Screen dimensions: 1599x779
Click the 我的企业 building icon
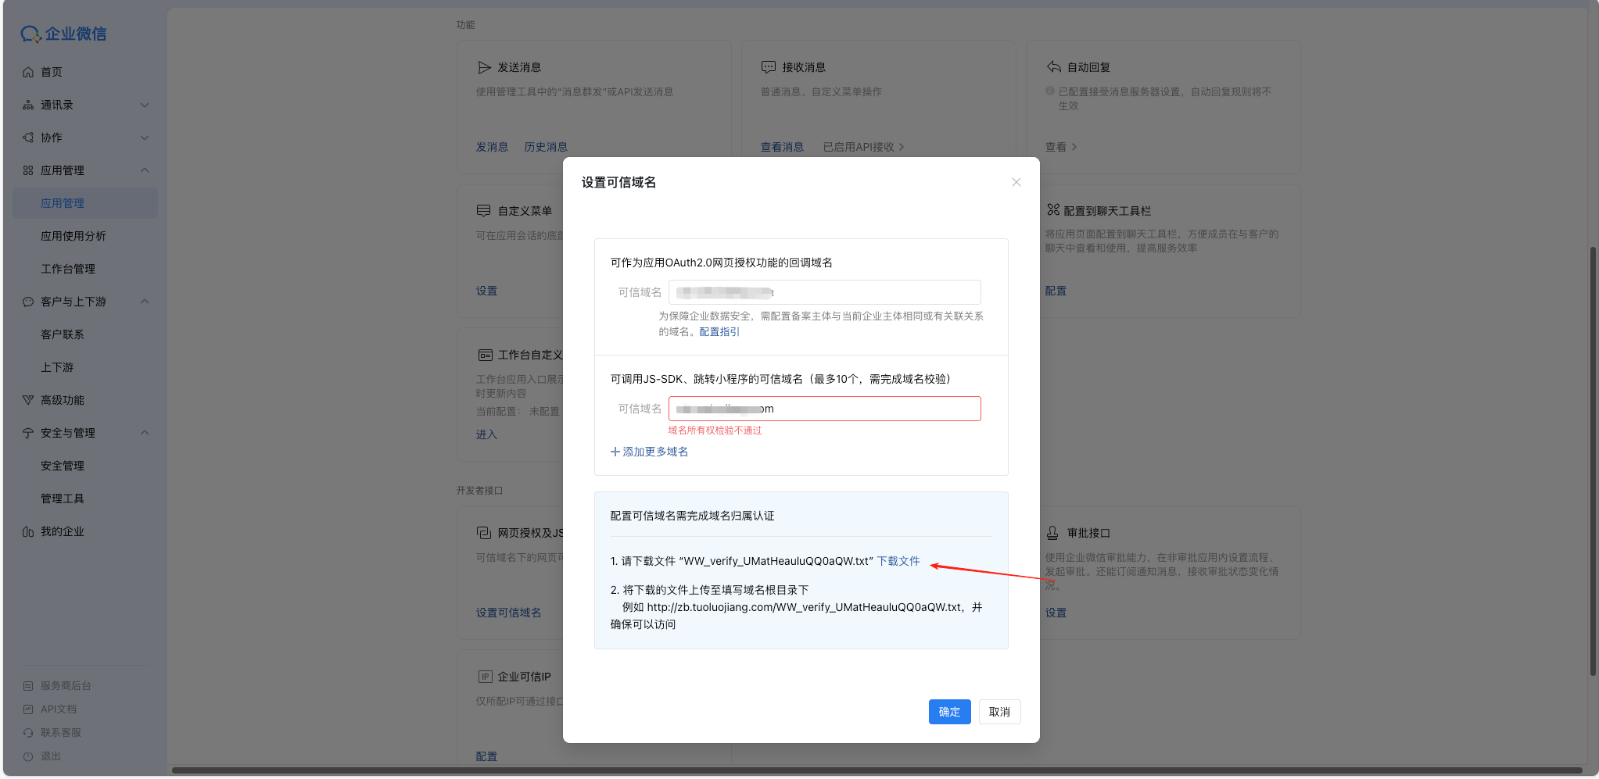(28, 531)
